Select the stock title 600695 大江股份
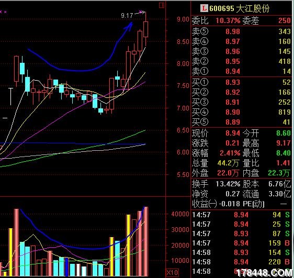The image size is (294, 278). 239,8
